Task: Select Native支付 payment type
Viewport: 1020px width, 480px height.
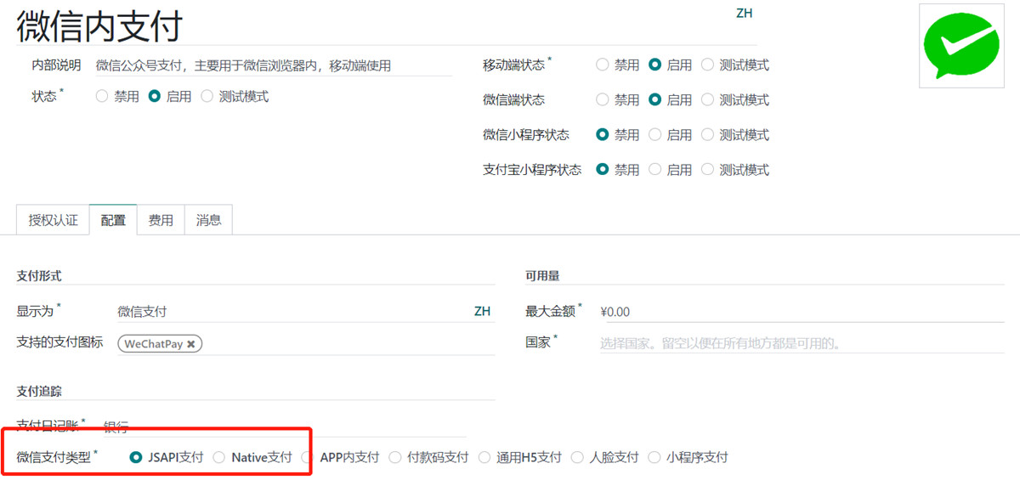Action: 219,457
